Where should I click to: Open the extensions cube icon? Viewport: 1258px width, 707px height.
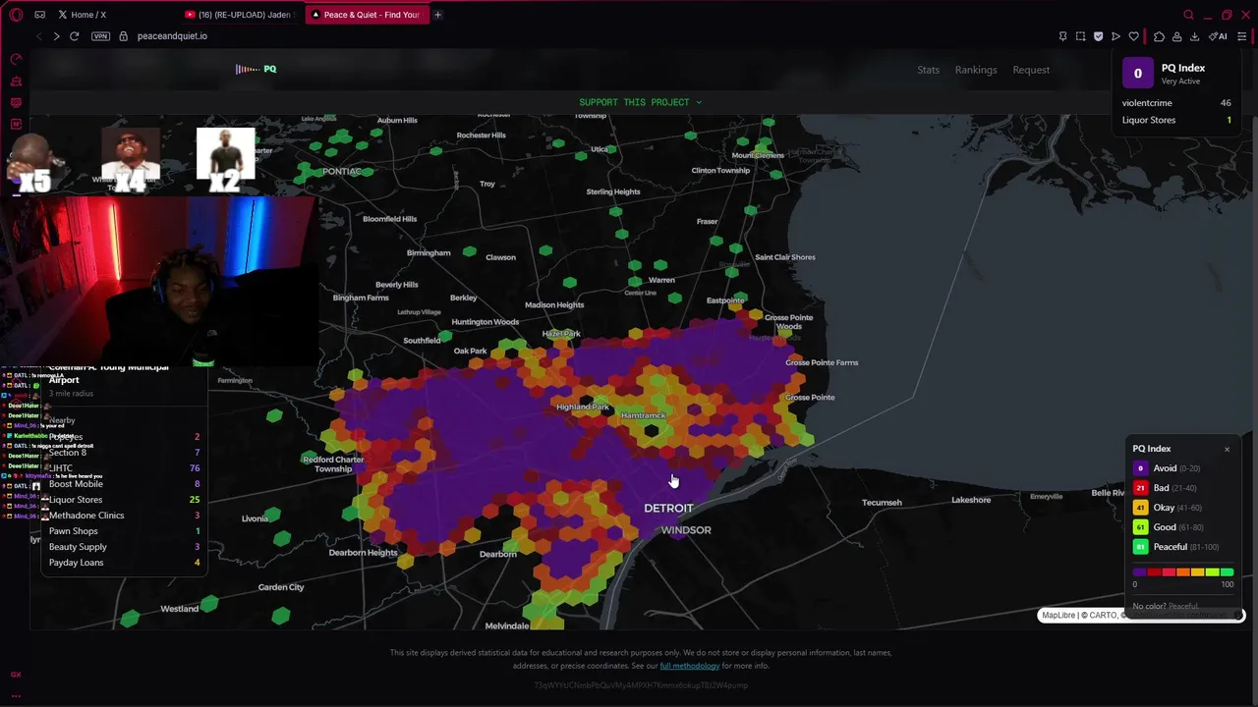pos(1159,36)
